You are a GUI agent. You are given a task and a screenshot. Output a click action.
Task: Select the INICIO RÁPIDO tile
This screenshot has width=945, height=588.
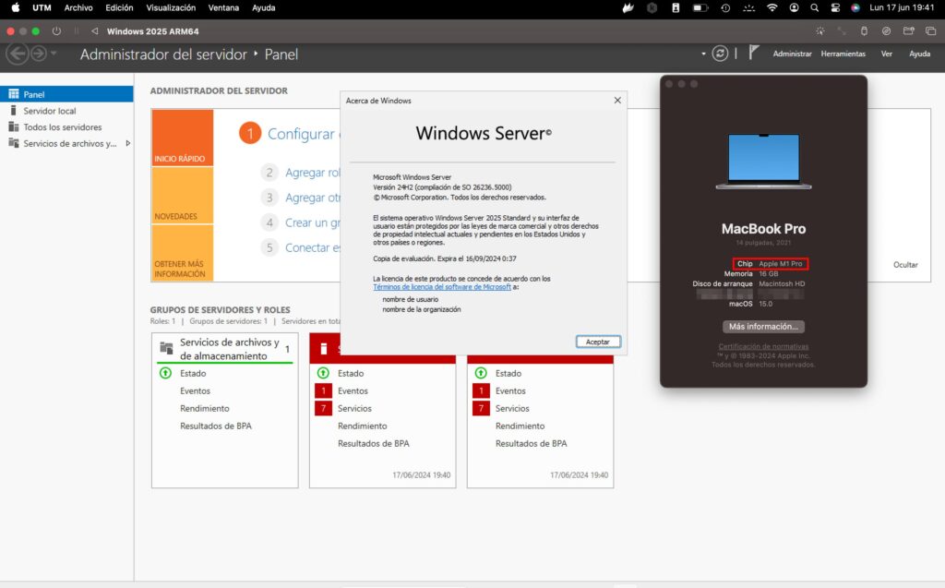coord(182,138)
